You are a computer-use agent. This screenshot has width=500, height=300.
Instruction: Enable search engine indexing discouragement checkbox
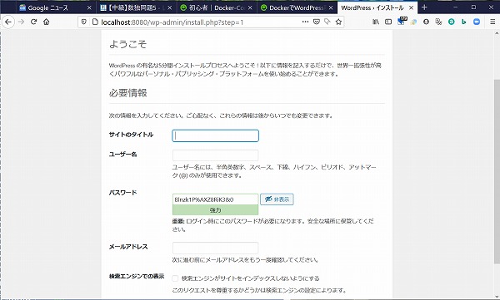(175, 278)
